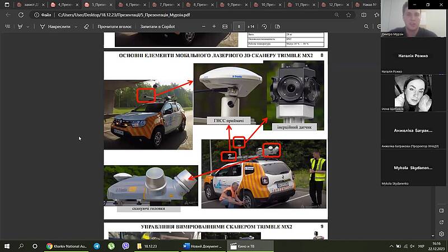Click the address bar file path
This screenshot has width=448, height=252.
[124, 15]
